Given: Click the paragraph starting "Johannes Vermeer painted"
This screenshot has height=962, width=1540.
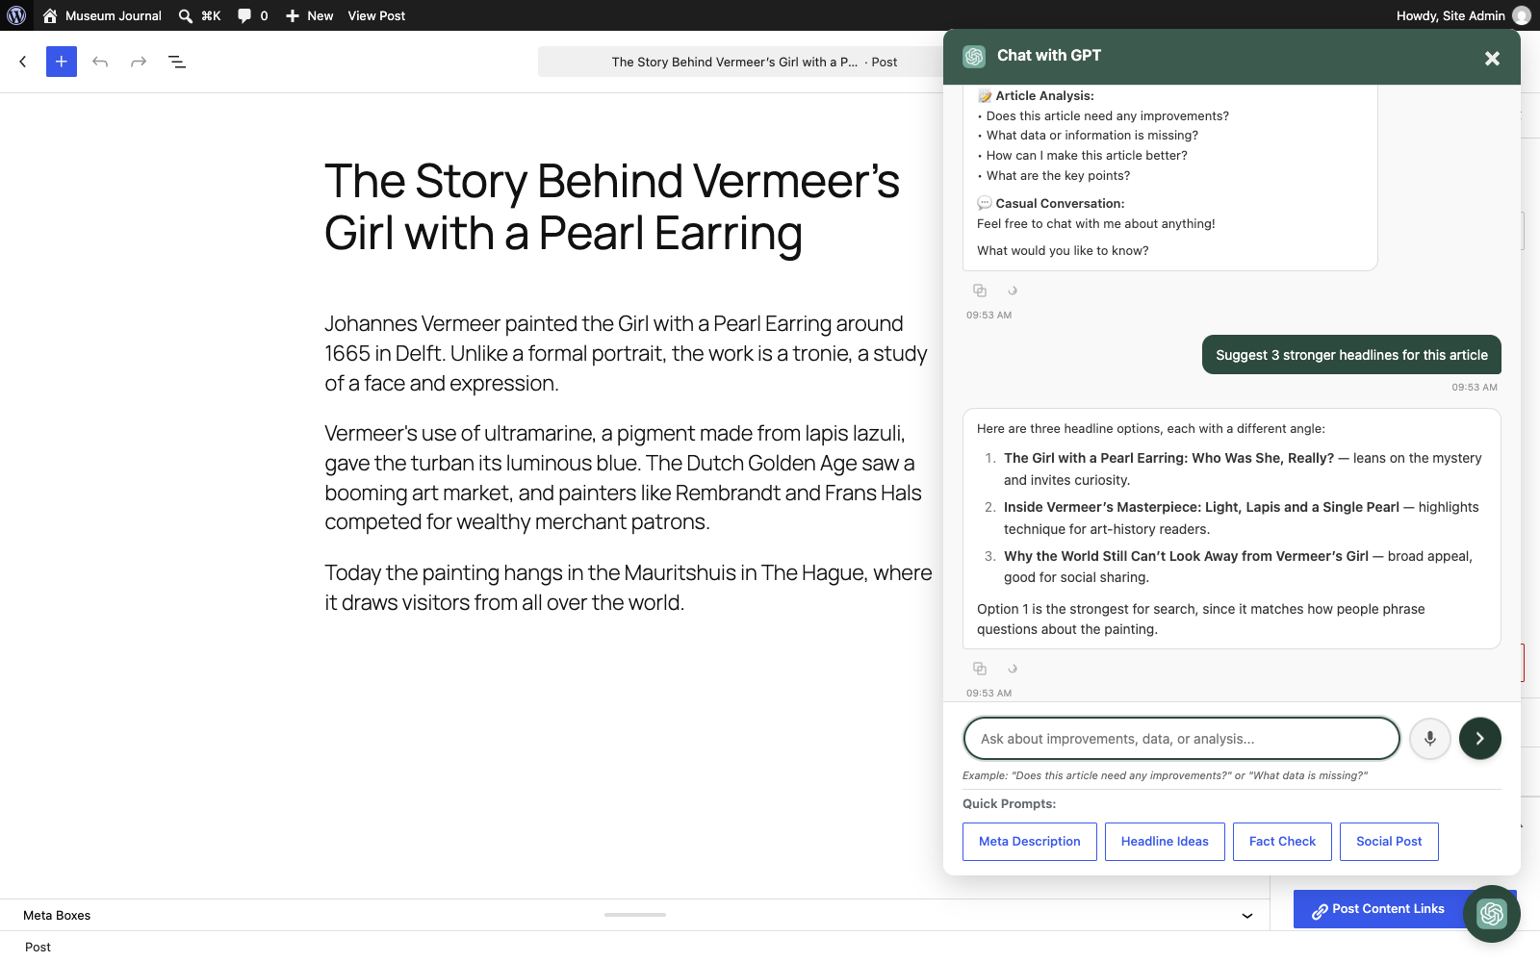Looking at the screenshot, I should [629, 353].
